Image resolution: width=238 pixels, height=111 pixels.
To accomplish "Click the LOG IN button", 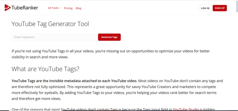I will [x=205, y=8].
